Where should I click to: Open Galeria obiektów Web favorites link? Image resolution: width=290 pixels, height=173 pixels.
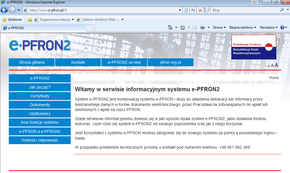click(98, 20)
